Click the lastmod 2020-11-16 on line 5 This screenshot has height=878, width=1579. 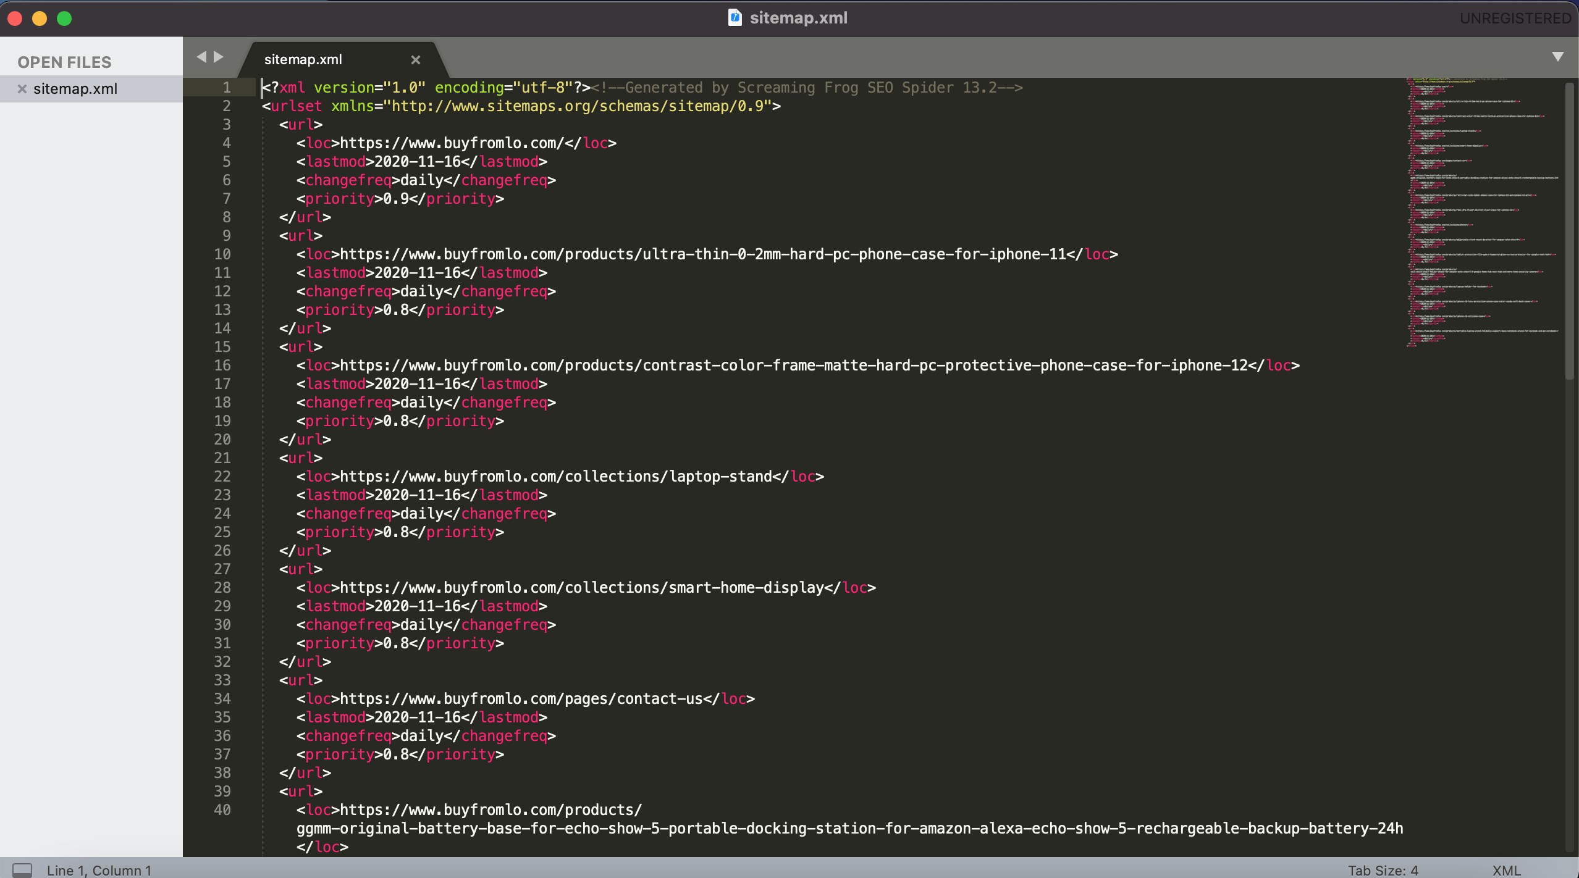coord(422,162)
